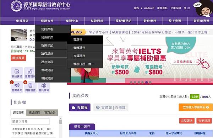This screenshot has width=213, height=138.
Task: Click the student profile photo
Action: 19,35
